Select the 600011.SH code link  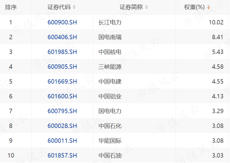pyautogui.click(x=62, y=141)
